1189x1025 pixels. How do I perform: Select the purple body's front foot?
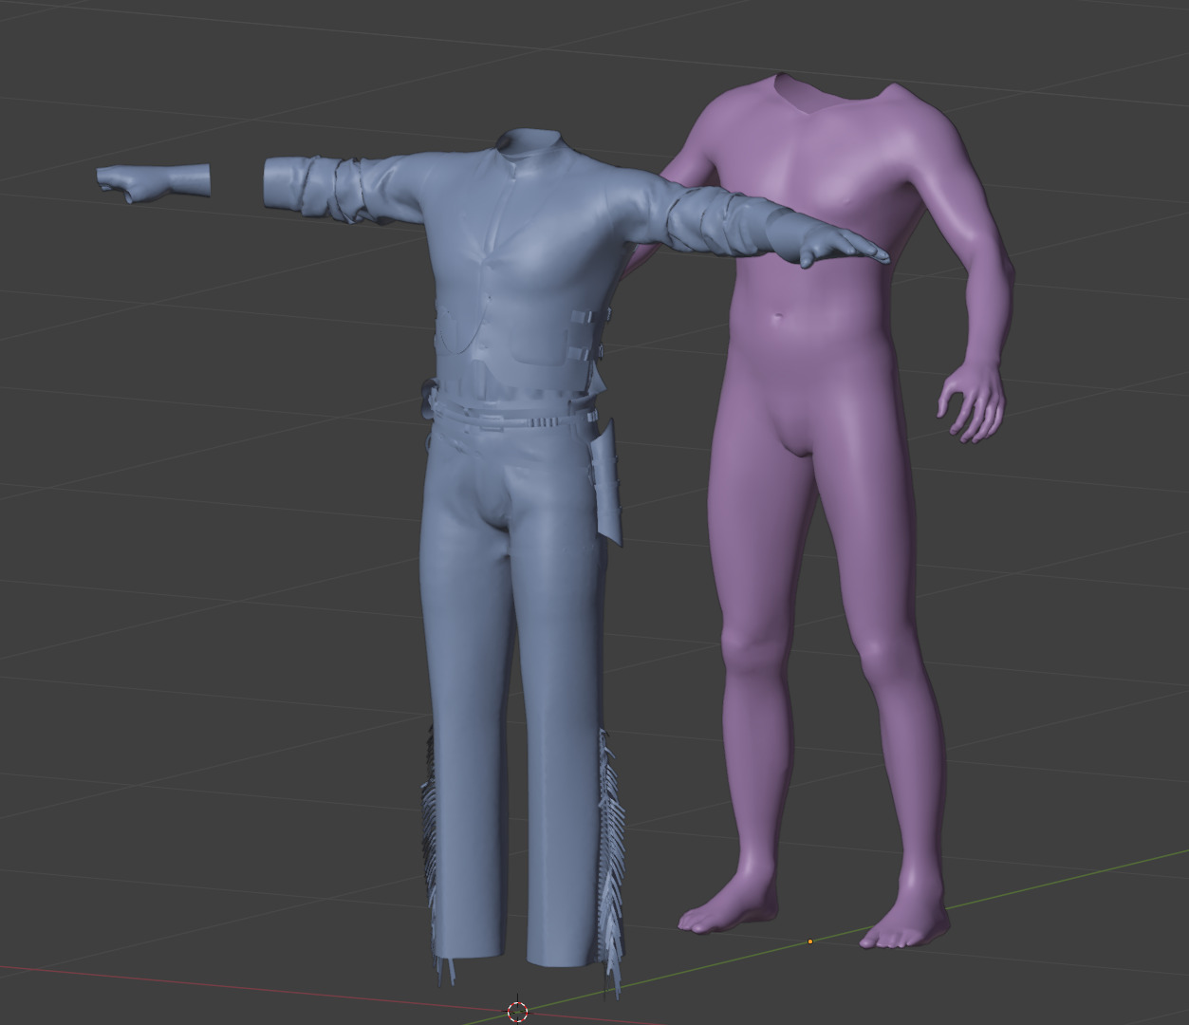[903, 922]
